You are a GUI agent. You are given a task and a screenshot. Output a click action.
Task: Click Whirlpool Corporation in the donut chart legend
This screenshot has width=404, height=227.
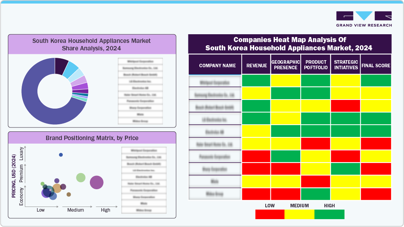(x=140, y=61)
